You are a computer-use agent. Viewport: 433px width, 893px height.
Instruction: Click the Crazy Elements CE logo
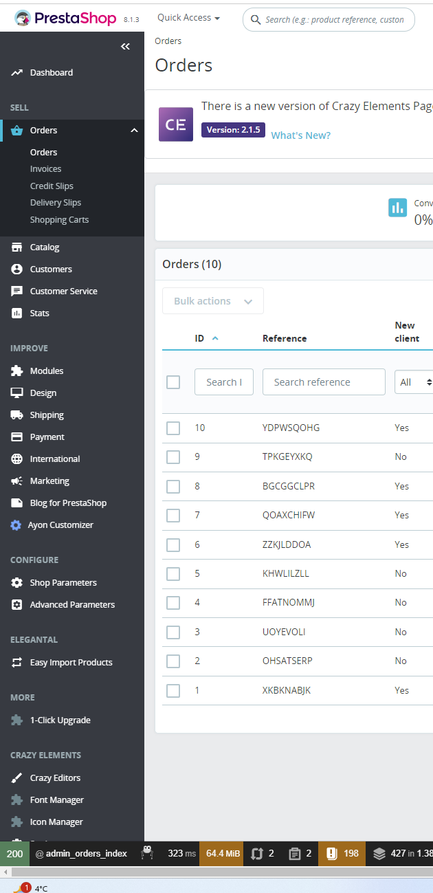176,124
